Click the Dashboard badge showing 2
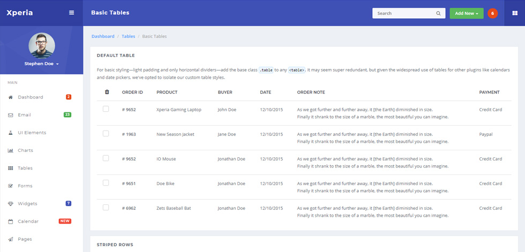Screen dimensions: 525x252 pos(69,97)
